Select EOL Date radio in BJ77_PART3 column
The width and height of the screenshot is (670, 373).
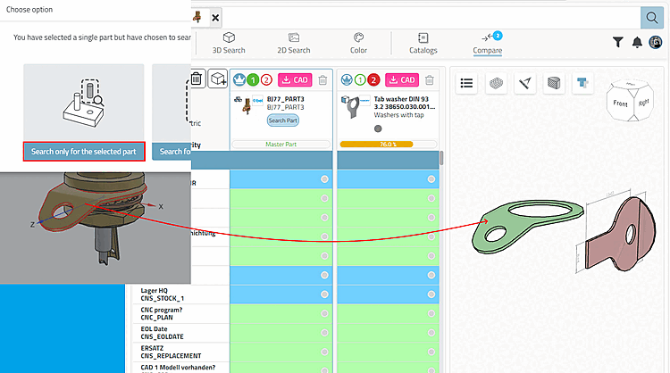click(324, 333)
